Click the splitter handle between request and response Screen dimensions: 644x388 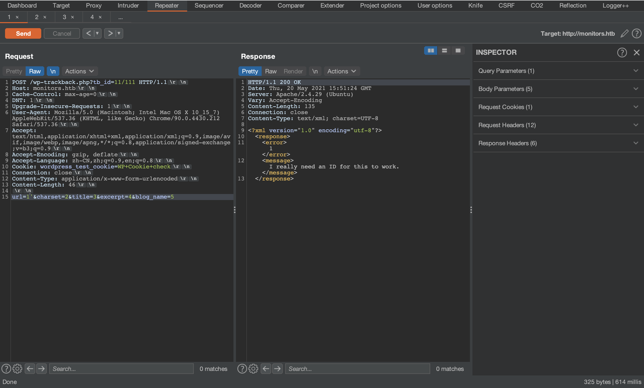coord(234,210)
